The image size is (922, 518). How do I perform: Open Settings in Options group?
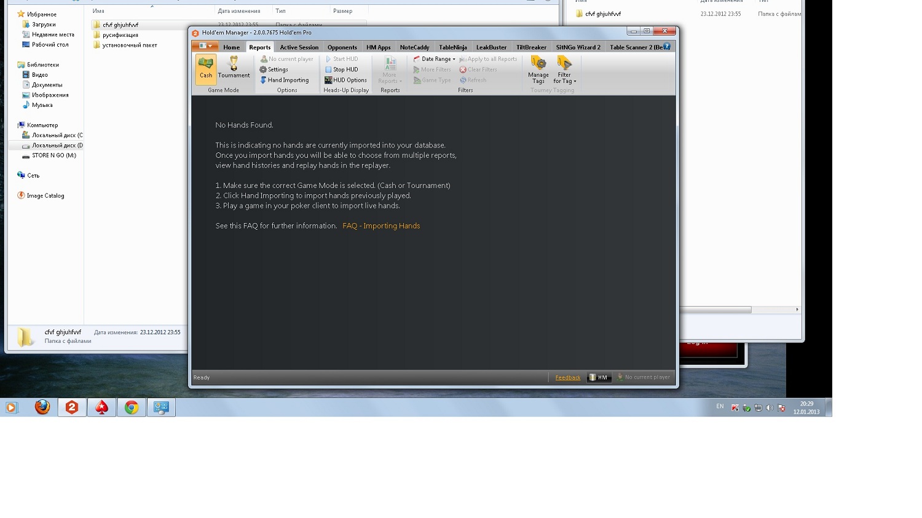pos(274,69)
